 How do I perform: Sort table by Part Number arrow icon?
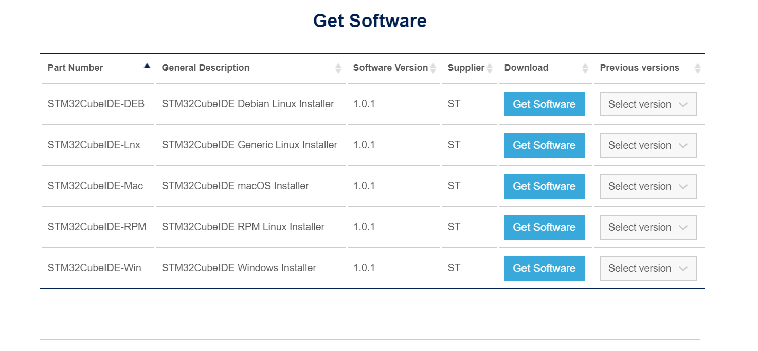click(147, 66)
